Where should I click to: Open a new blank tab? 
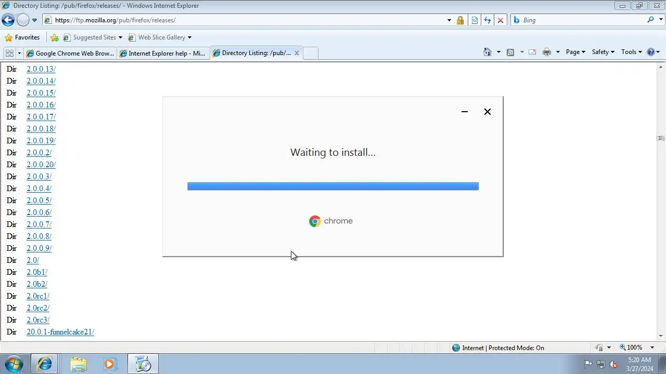[x=310, y=53]
